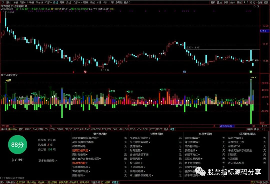Open arrow beside 短期负债风险 row
The width and height of the screenshot is (270, 184).
click(x=125, y=151)
